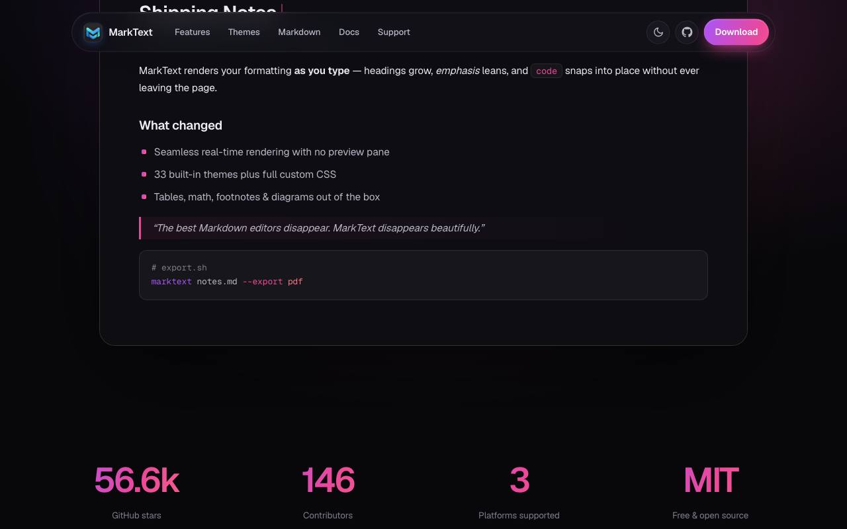
Task: Click the 'The best Markdown editors disappear' quote
Action: (318, 228)
